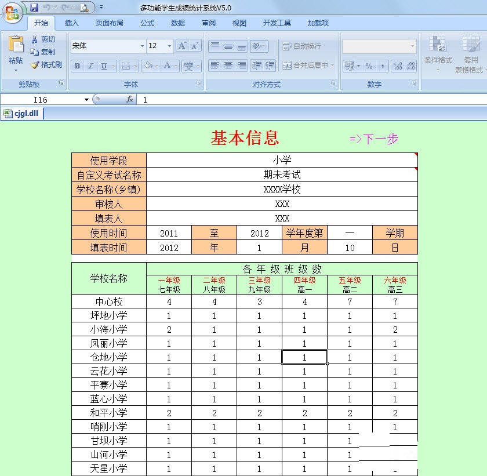Open font group dialog launcher
The height and width of the screenshot is (476, 487).
tap(199, 83)
